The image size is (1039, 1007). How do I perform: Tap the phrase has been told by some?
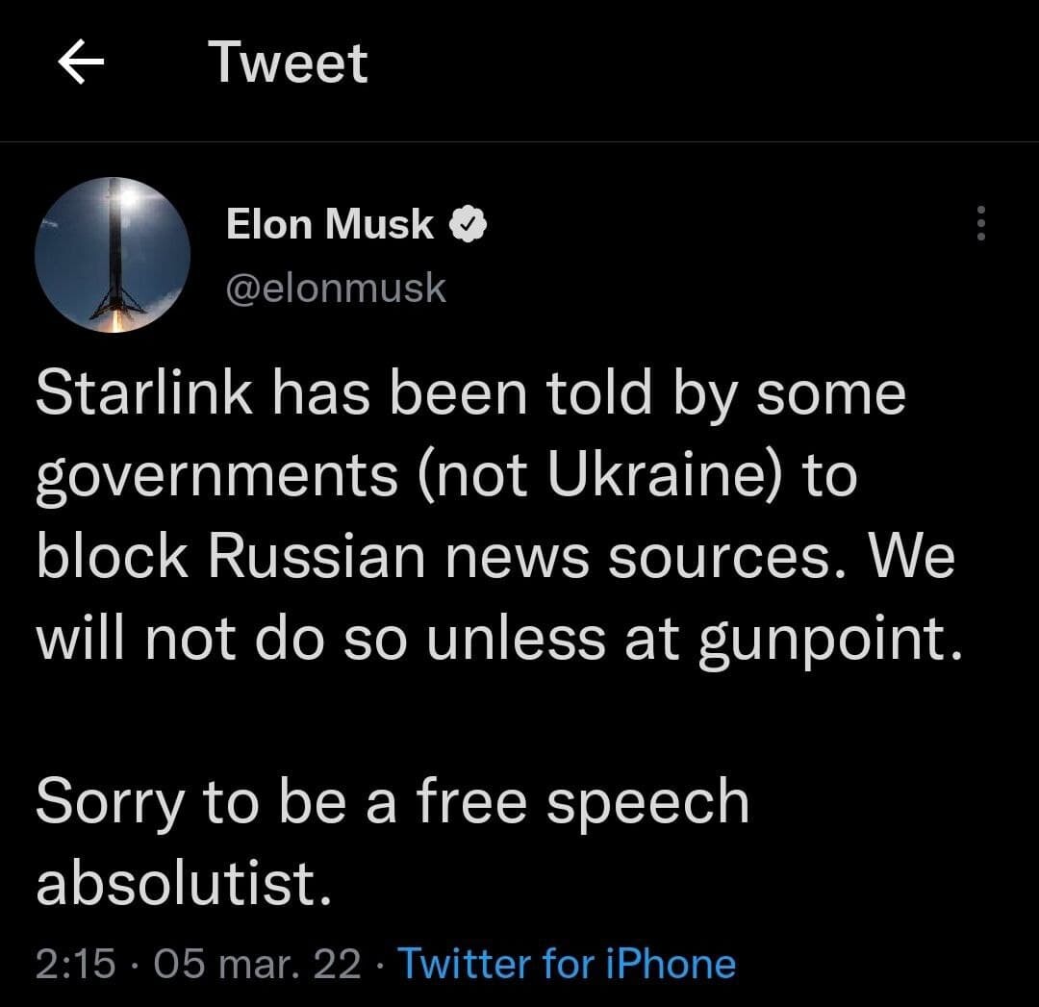(589, 395)
